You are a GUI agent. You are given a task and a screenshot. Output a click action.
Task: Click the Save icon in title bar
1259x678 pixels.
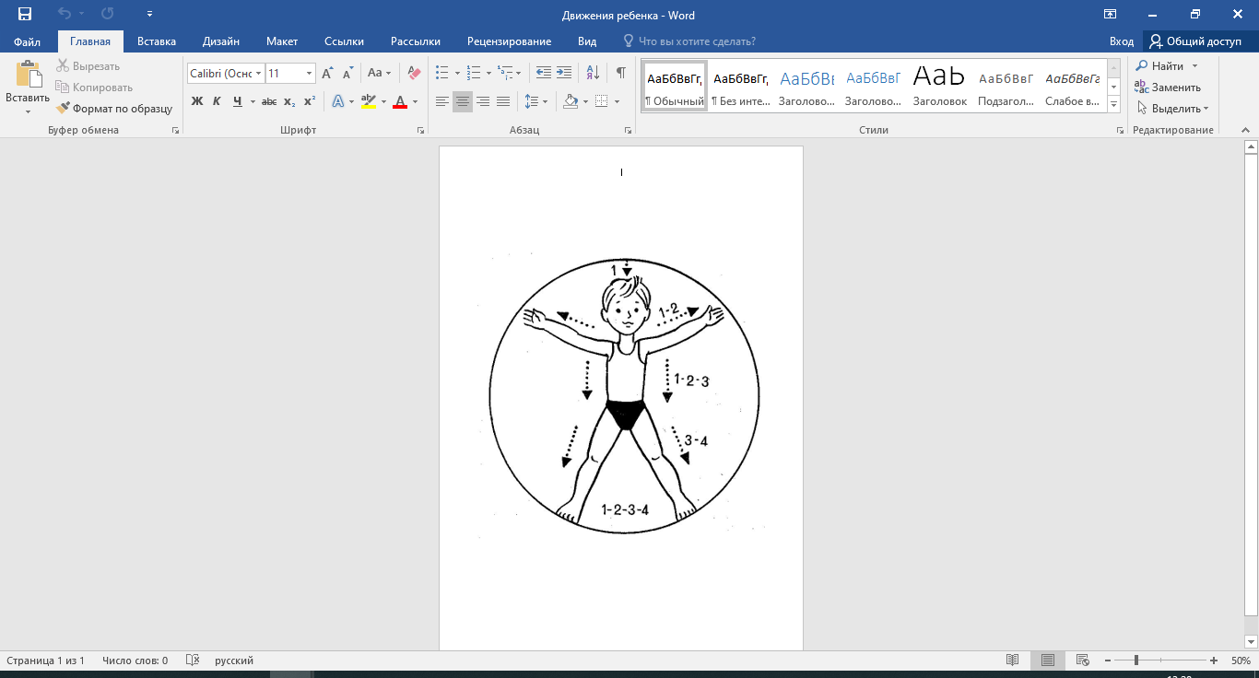coord(25,15)
